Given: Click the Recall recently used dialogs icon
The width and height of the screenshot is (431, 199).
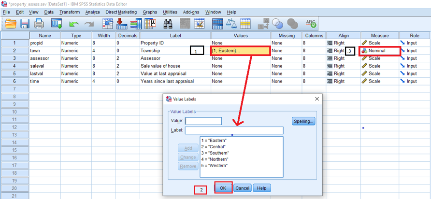Looking at the screenshot, I should [57, 23].
